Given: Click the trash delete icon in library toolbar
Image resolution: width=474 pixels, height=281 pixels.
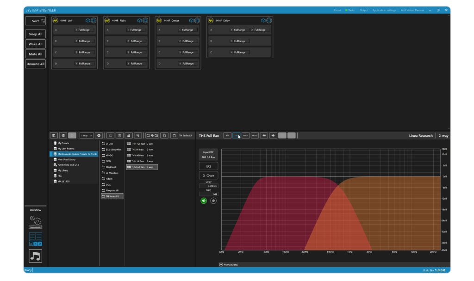Looking at the screenshot, I should [119, 135].
